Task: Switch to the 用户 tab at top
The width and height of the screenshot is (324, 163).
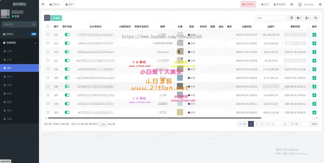Action: 69,4
